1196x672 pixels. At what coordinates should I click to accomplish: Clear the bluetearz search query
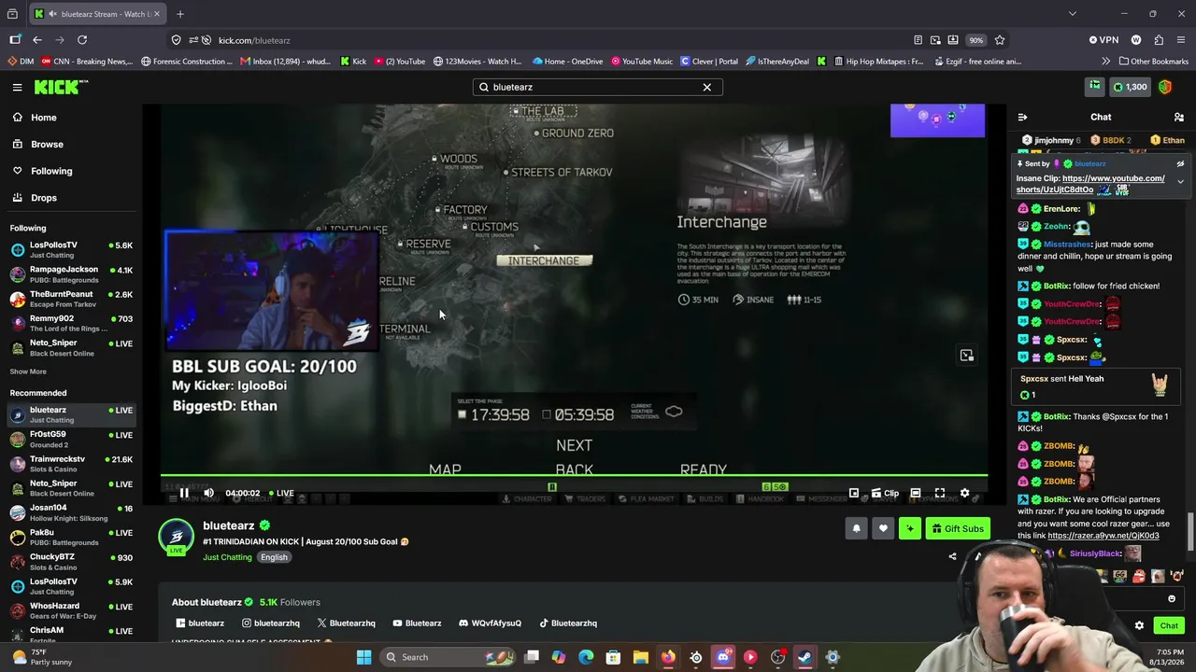click(x=707, y=87)
